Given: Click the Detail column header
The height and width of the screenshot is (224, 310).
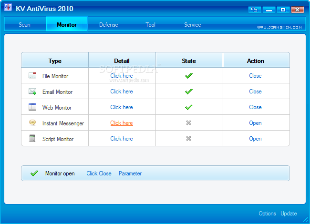Looking at the screenshot, I should tap(122, 60).
